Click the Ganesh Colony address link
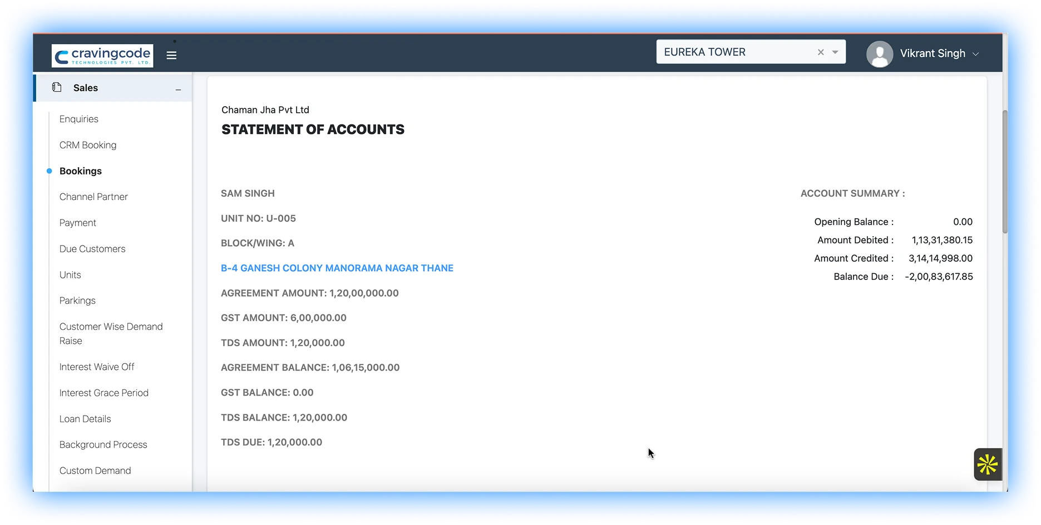 click(337, 268)
